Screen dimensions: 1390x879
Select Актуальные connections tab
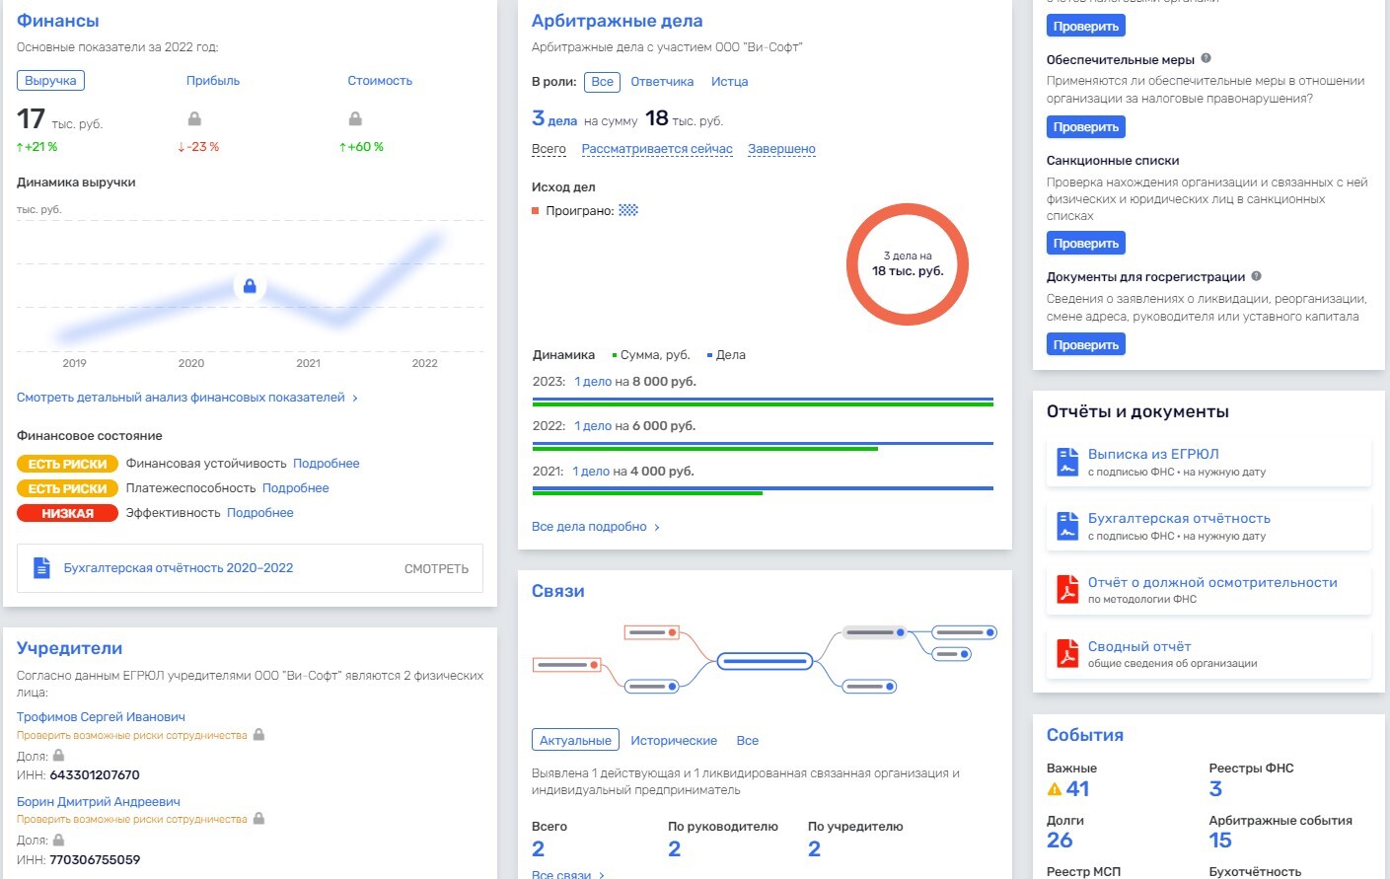(575, 740)
